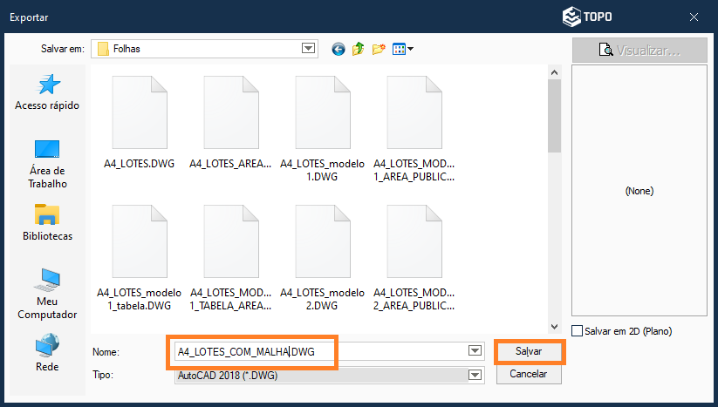Go up one folder level

[359, 49]
